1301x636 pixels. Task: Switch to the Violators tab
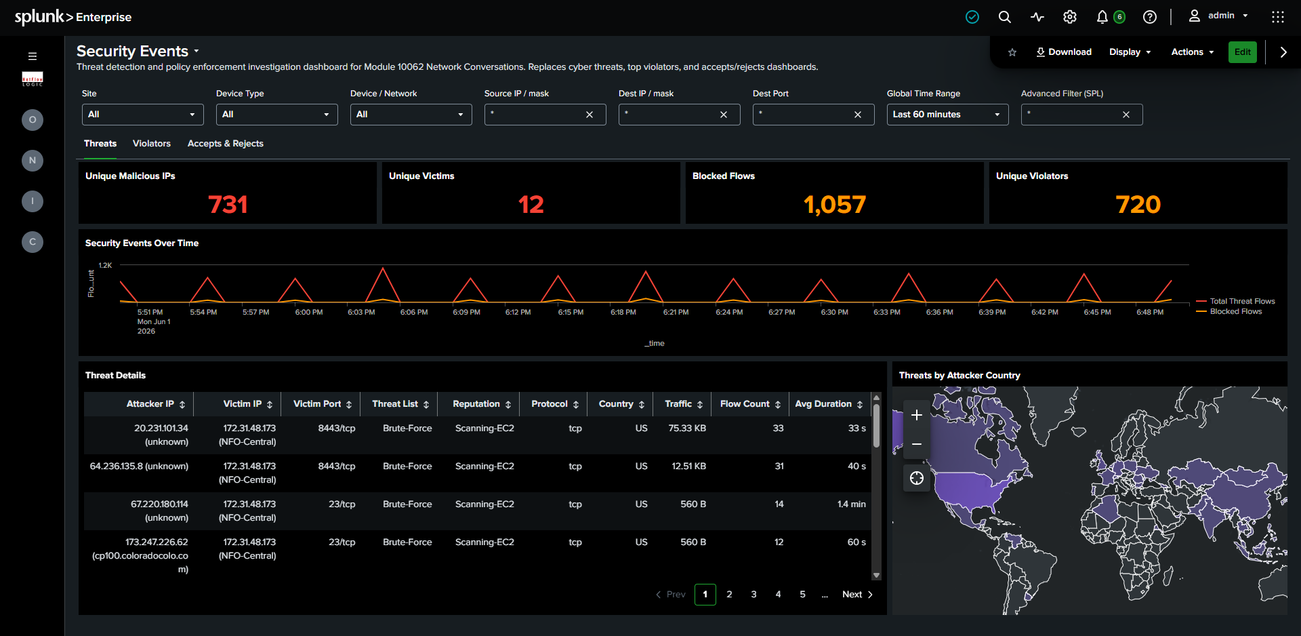tap(152, 144)
